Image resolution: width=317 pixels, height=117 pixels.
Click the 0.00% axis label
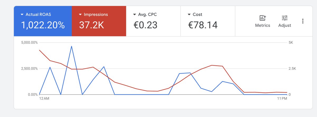(x=33, y=94)
